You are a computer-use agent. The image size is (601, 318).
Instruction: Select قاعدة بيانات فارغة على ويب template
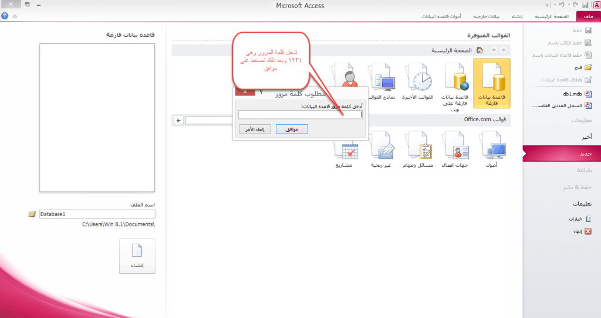[455, 87]
